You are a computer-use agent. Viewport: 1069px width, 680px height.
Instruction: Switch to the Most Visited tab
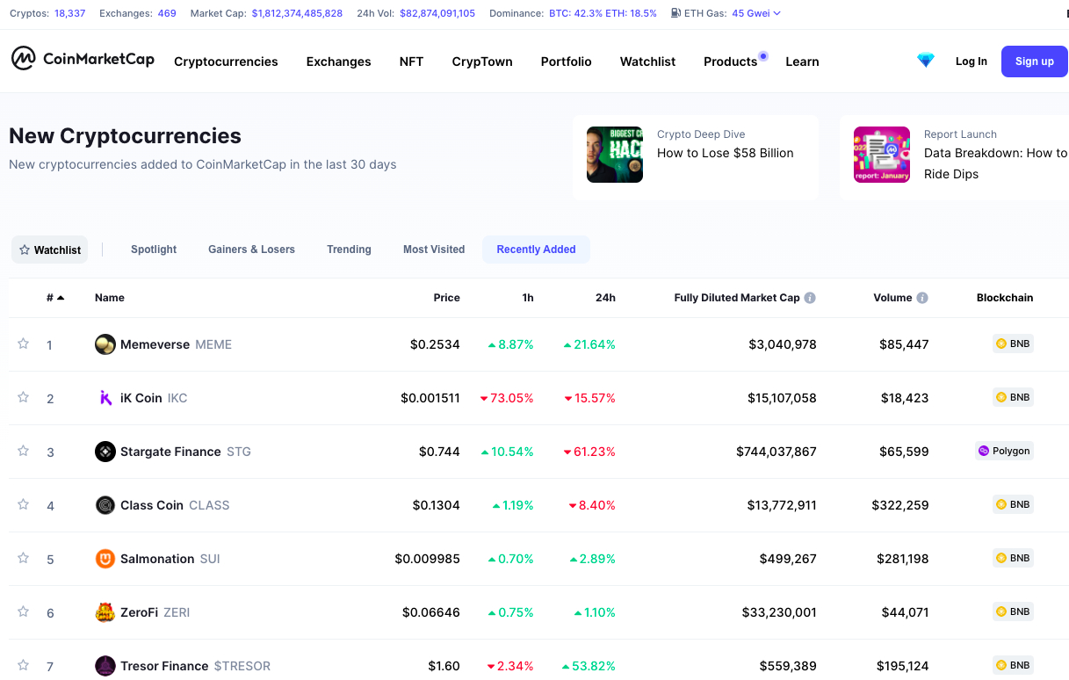[x=434, y=250]
